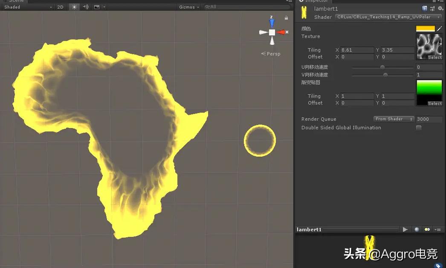Screen dimensions: 446x268
Task: Click the lambert1 material preview icon
Action: click(x=304, y=12)
